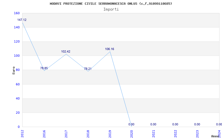
Task: Select the 102.42 data label
Action: coord(66,51)
